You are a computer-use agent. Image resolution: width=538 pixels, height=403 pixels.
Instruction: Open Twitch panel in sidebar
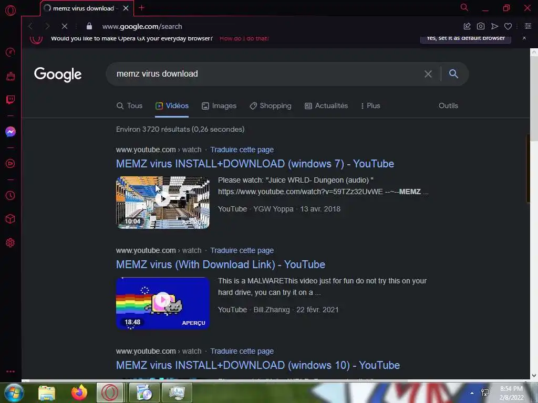(x=11, y=100)
